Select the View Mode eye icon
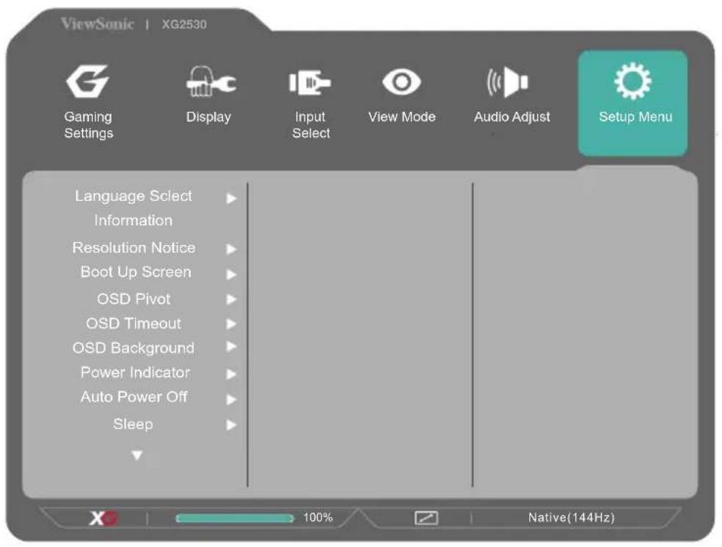Viewport: 722px width, 547px height. pyautogui.click(x=401, y=82)
